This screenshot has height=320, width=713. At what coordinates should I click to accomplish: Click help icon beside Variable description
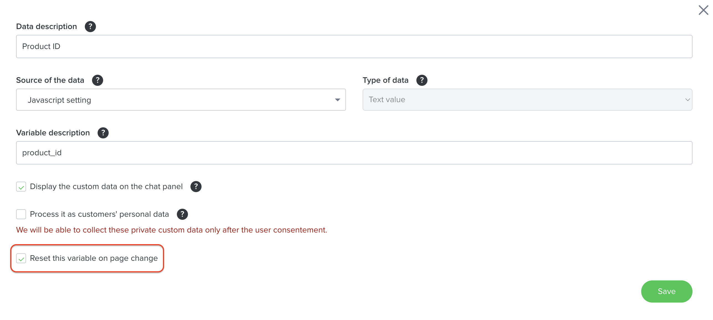click(103, 133)
